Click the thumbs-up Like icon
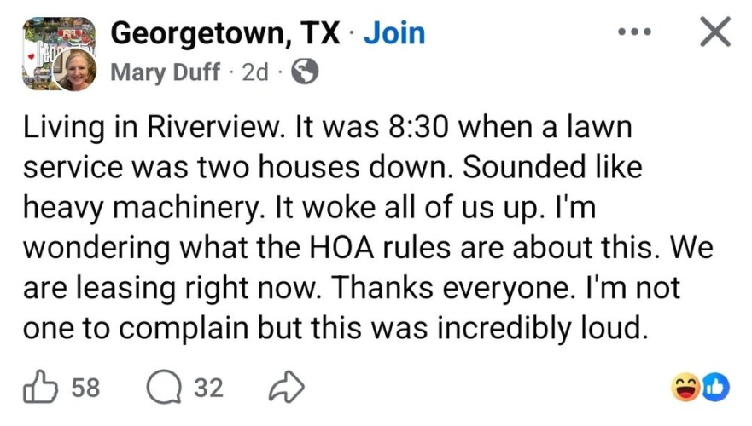752x426 pixels. point(43,389)
